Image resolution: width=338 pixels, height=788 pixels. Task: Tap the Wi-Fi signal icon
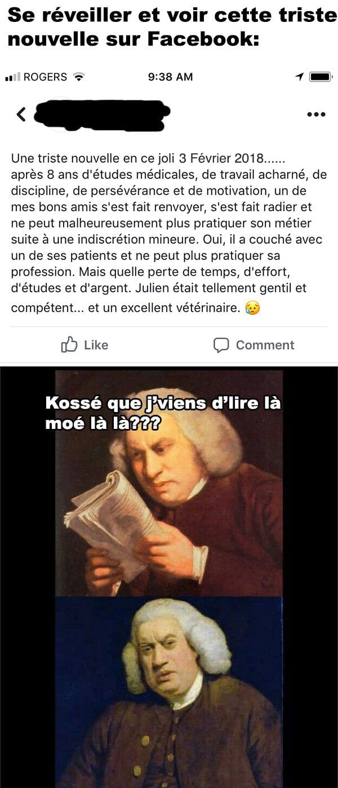(x=79, y=77)
